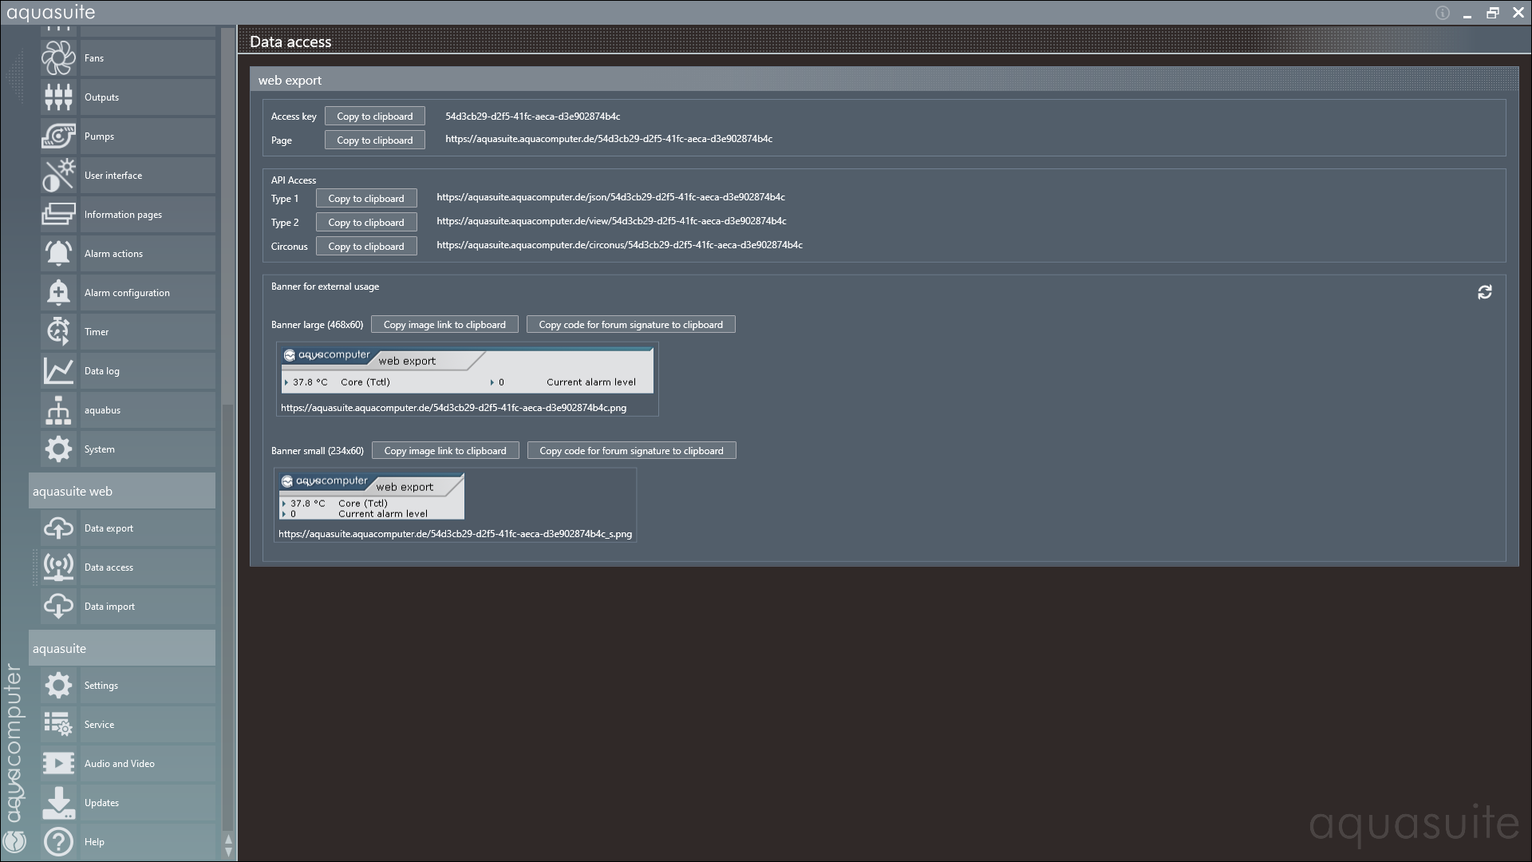Click the access key value text
Image resolution: width=1532 pixels, height=862 pixels.
pyautogui.click(x=533, y=117)
